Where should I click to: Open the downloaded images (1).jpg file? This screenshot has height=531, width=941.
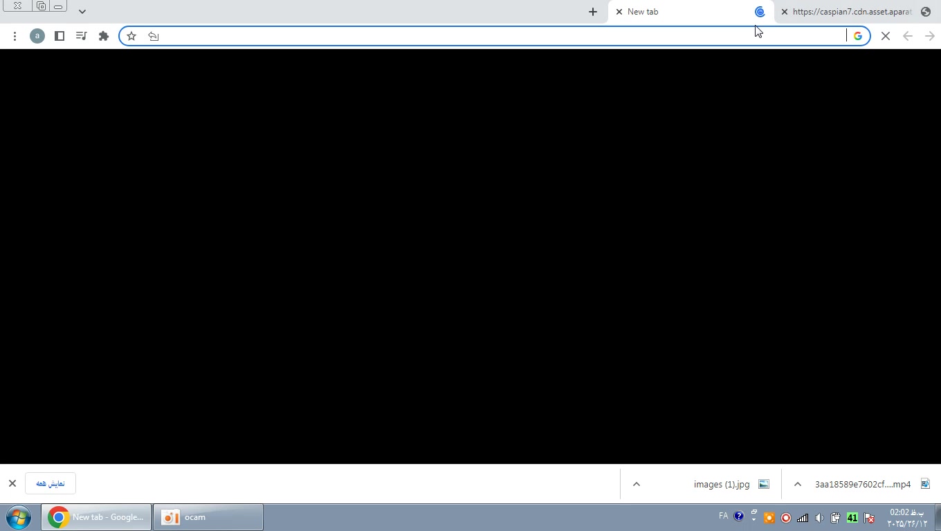(x=722, y=484)
